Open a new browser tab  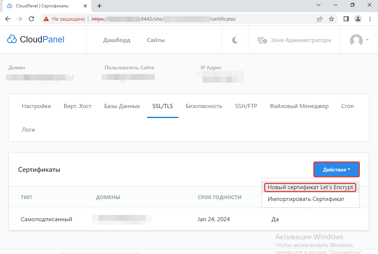[x=99, y=6]
